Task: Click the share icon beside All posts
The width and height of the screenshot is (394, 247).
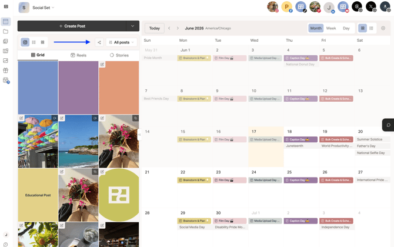Action: [99, 42]
